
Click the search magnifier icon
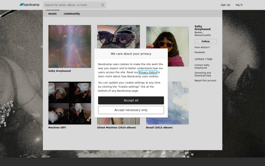point(102,5)
